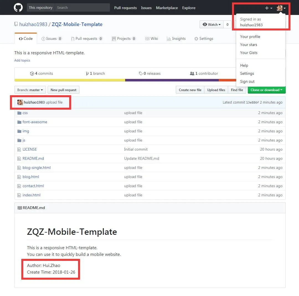Click the blog-single.html file icon
The height and width of the screenshot is (296, 299).
coord(19,168)
